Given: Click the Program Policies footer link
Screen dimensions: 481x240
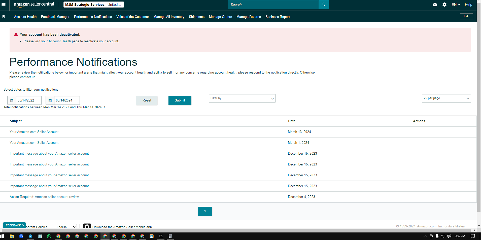Looking at the screenshot, I should (x=37, y=227).
